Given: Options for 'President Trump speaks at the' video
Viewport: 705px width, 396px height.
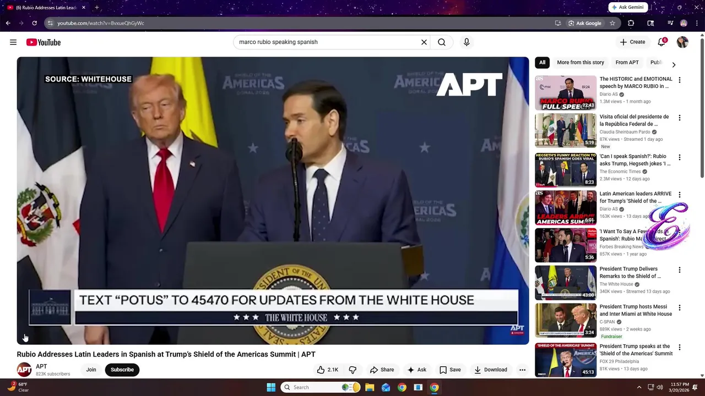Looking at the screenshot, I should pyautogui.click(x=680, y=347).
